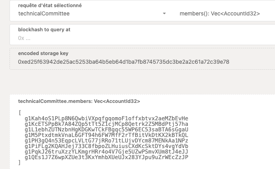Select the address starting with g1KcETSPpBk7
The image size is (275, 169).
pos(106,124)
